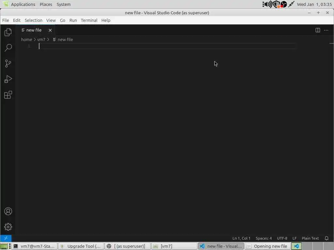Select language mode 'Plain Text'
334x250 pixels.
click(x=311, y=238)
